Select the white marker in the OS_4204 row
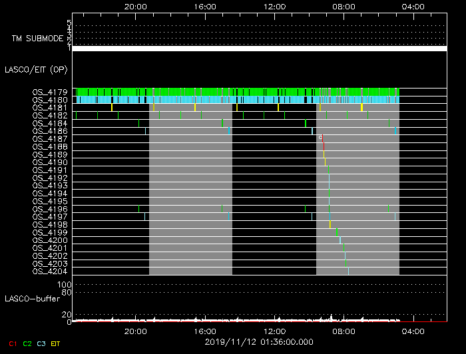Screen dimensions: 466x354 click(x=348, y=271)
